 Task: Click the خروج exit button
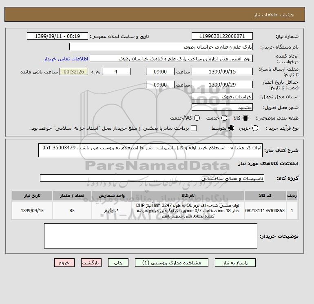[64, 262]
